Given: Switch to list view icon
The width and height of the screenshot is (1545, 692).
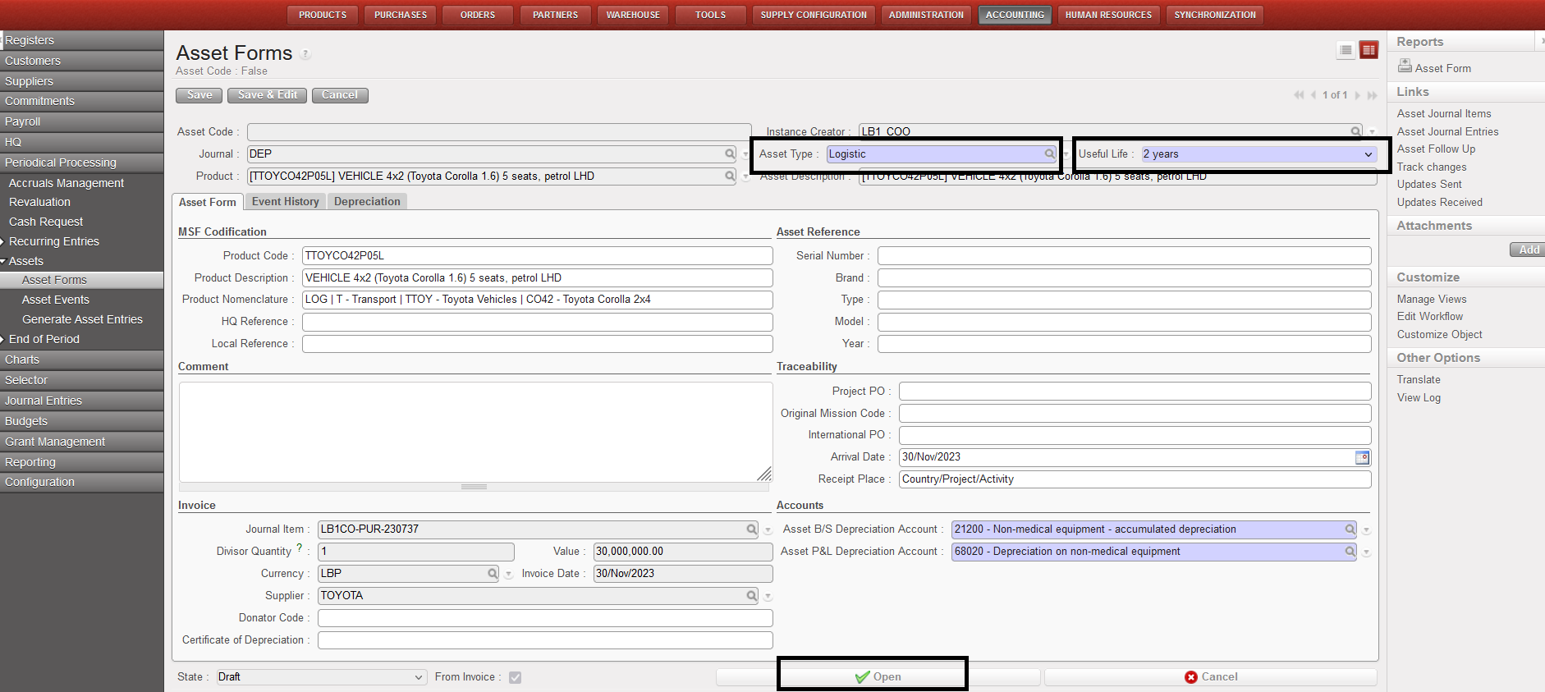Looking at the screenshot, I should coord(1346,50).
